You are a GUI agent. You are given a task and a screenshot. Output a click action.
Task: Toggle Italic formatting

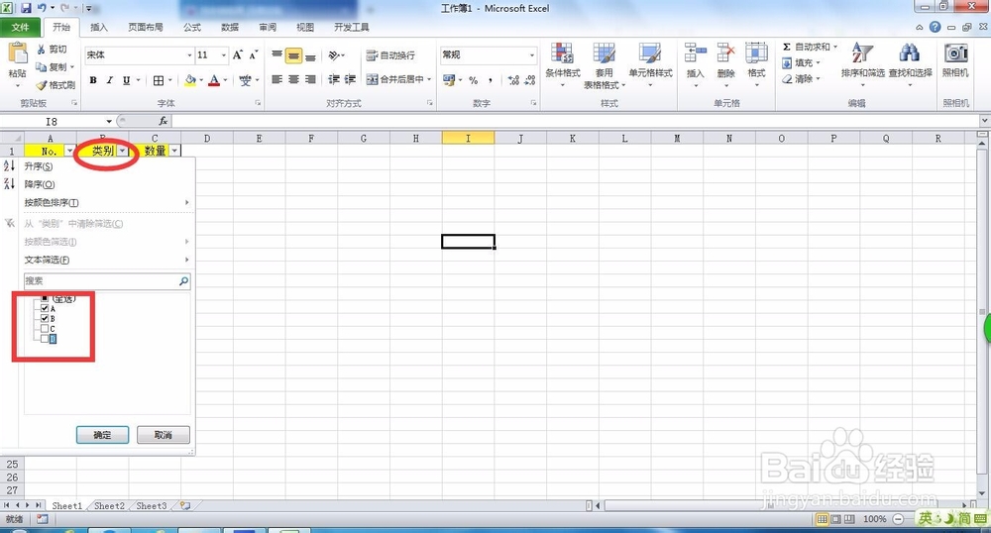(x=109, y=80)
